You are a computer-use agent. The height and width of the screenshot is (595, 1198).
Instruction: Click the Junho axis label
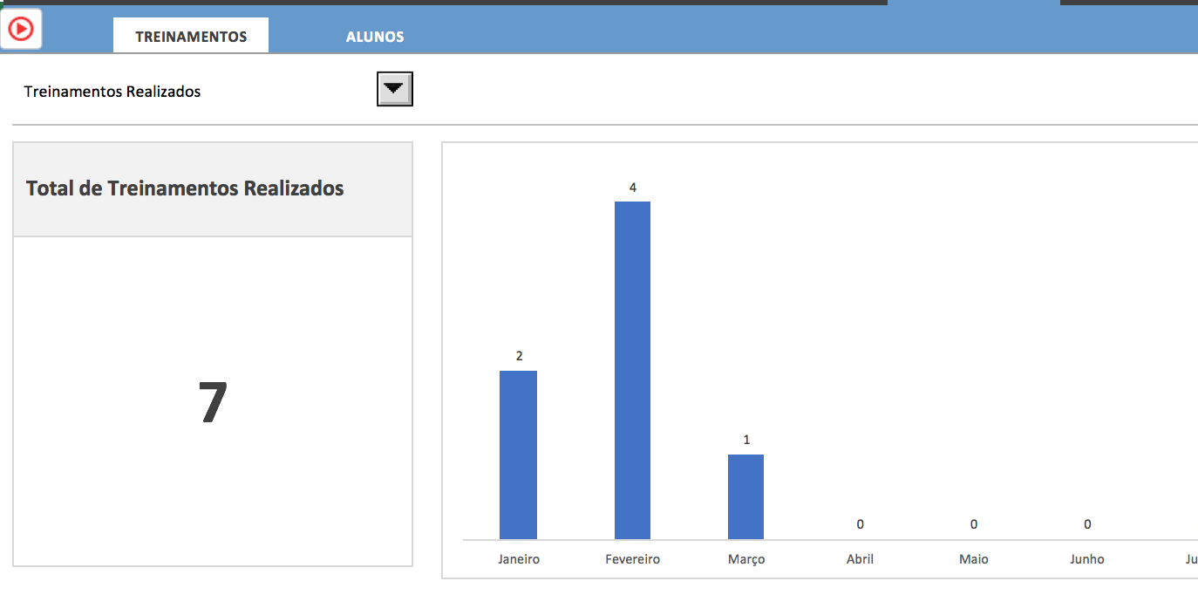[x=1087, y=559]
